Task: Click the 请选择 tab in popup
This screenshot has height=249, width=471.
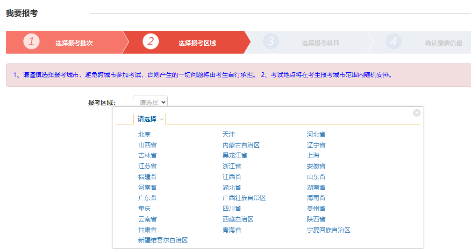Action: tap(150, 119)
